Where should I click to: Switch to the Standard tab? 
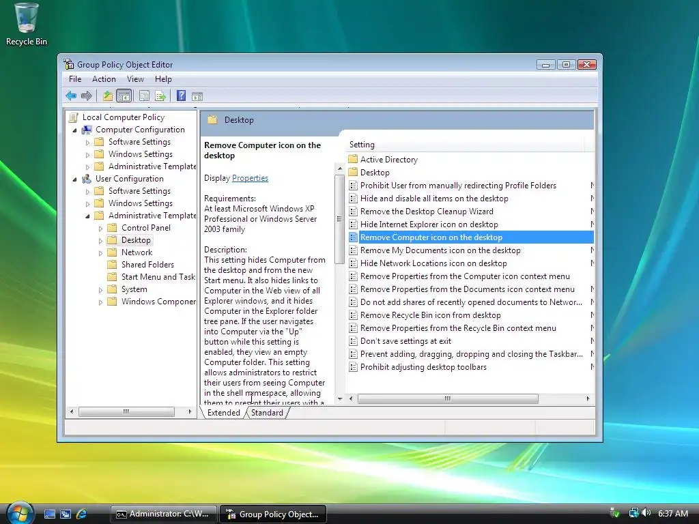coord(267,413)
